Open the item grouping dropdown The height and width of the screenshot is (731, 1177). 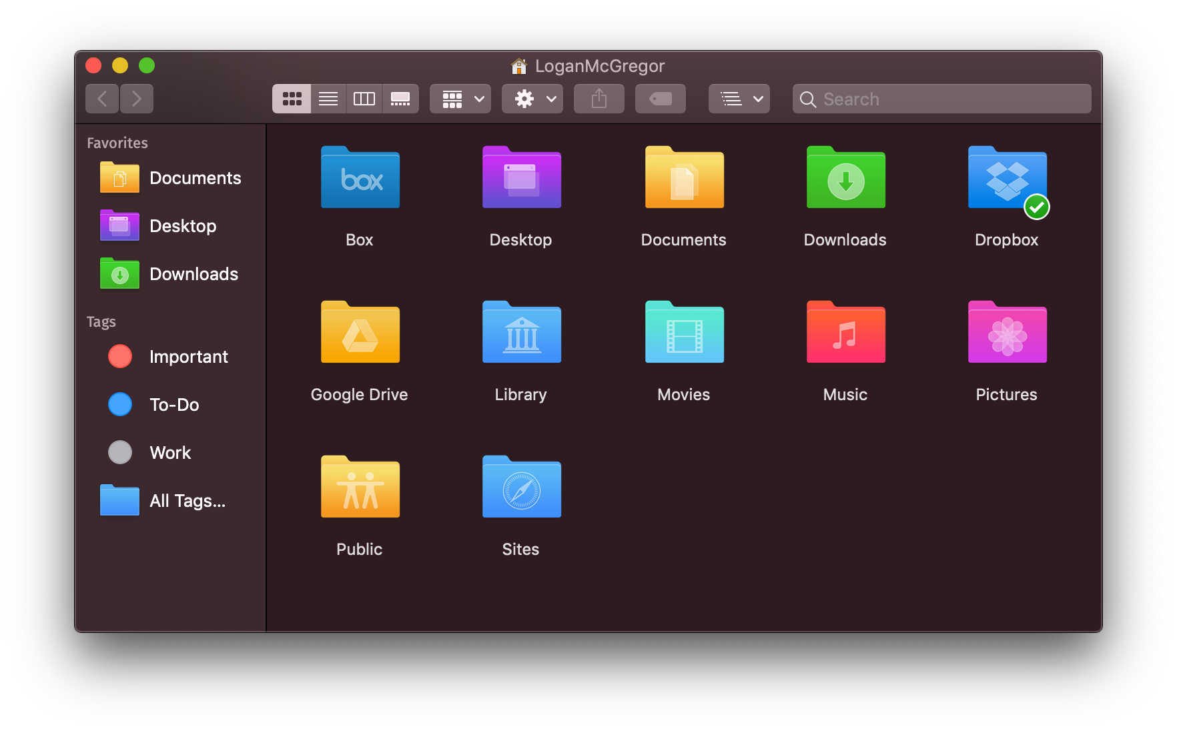(x=460, y=98)
